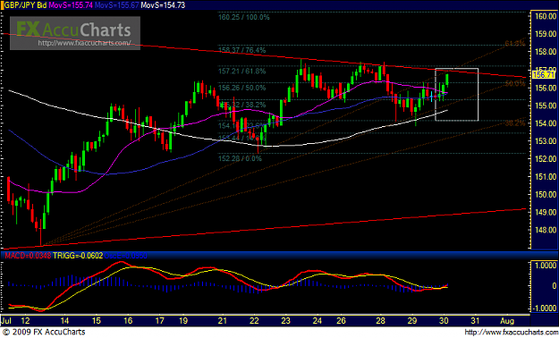Click date 24 on the time axis
Screen dimensions: 559x338
coord(317,321)
